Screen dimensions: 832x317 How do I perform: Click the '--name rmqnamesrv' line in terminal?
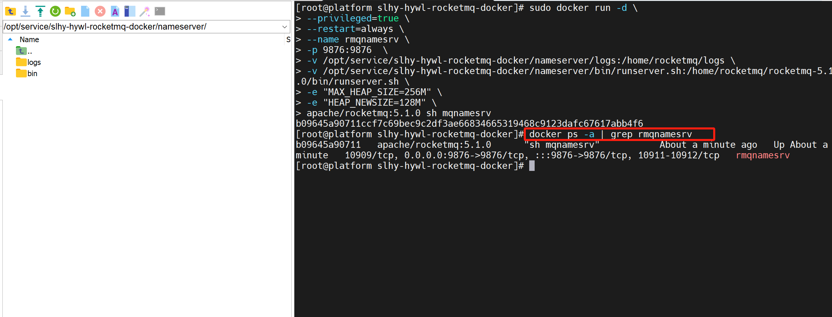[352, 39]
